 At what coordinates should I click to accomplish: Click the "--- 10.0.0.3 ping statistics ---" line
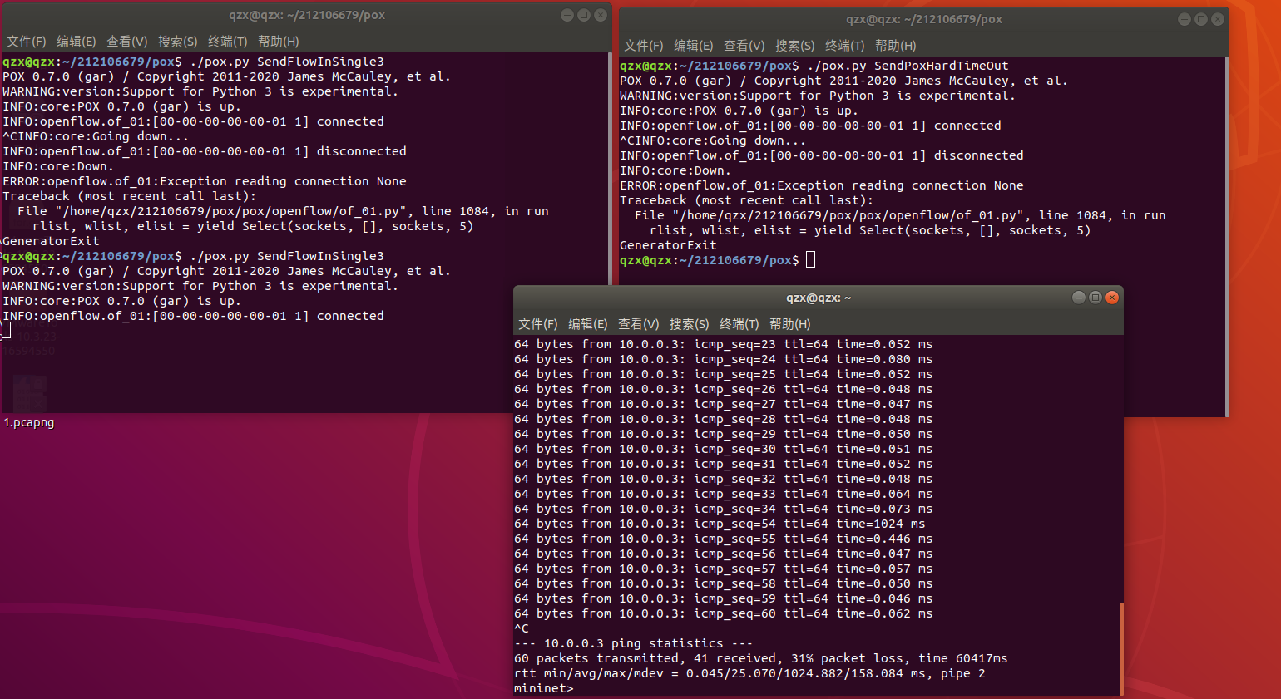pos(633,643)
